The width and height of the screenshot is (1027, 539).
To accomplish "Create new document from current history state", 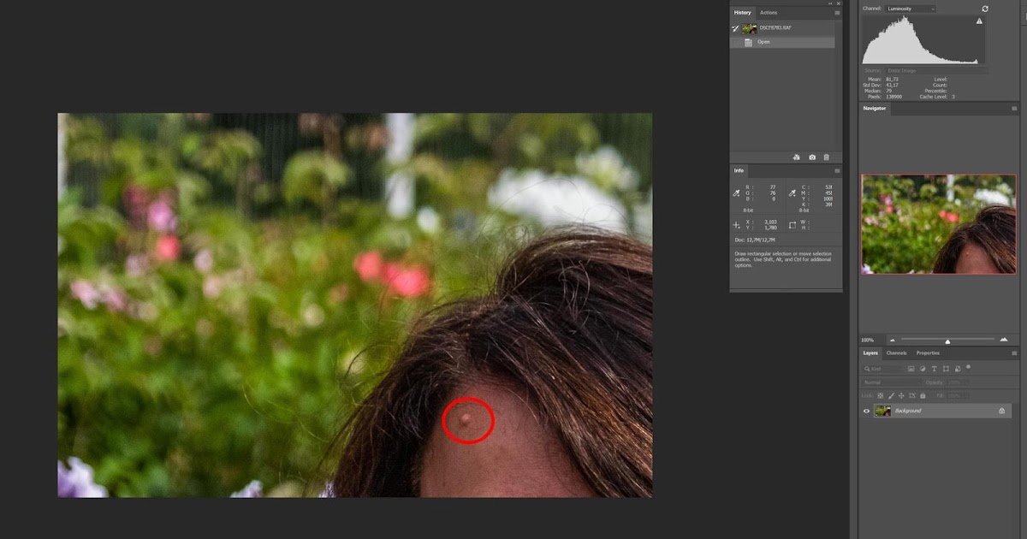I will pos(797,157).
